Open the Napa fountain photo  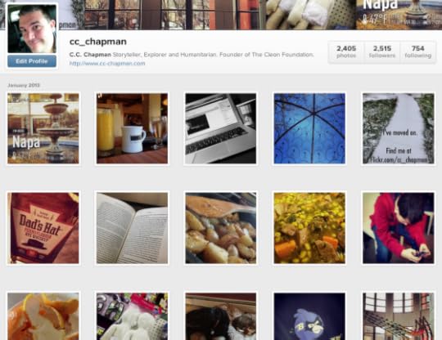43,128
